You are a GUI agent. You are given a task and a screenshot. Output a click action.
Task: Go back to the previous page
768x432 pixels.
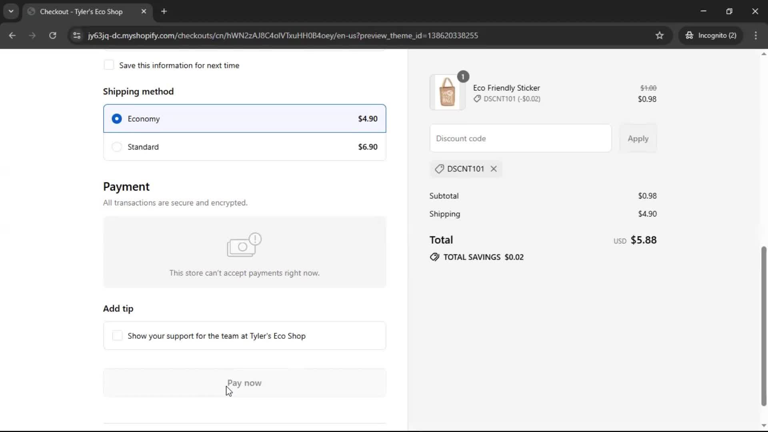point(12,35)
